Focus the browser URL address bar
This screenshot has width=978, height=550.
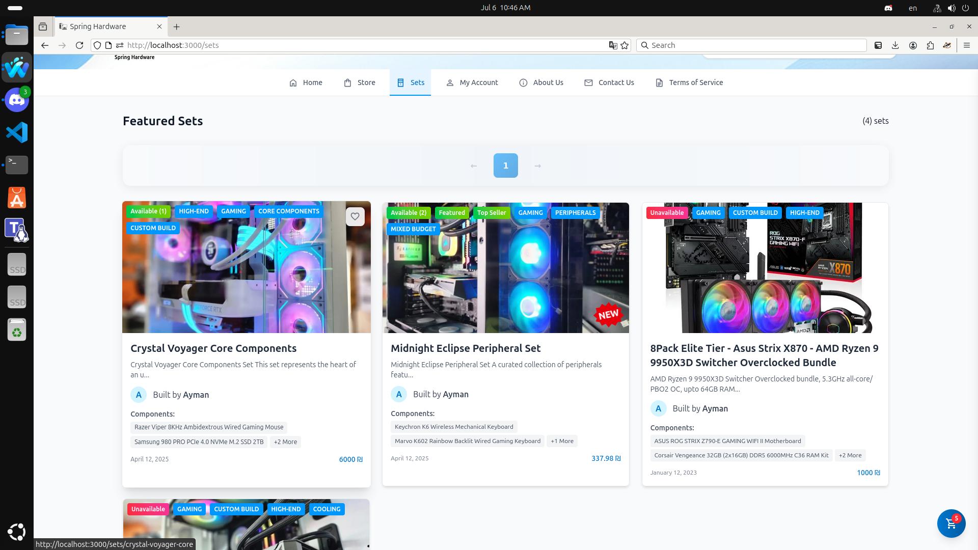pos(362,45)
